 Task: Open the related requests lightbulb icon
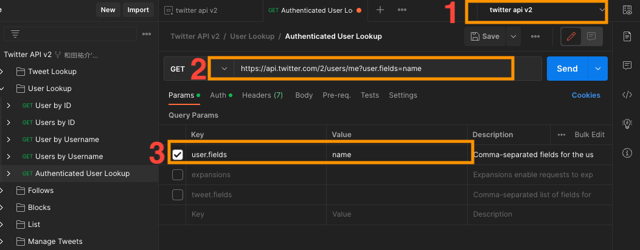627,124
